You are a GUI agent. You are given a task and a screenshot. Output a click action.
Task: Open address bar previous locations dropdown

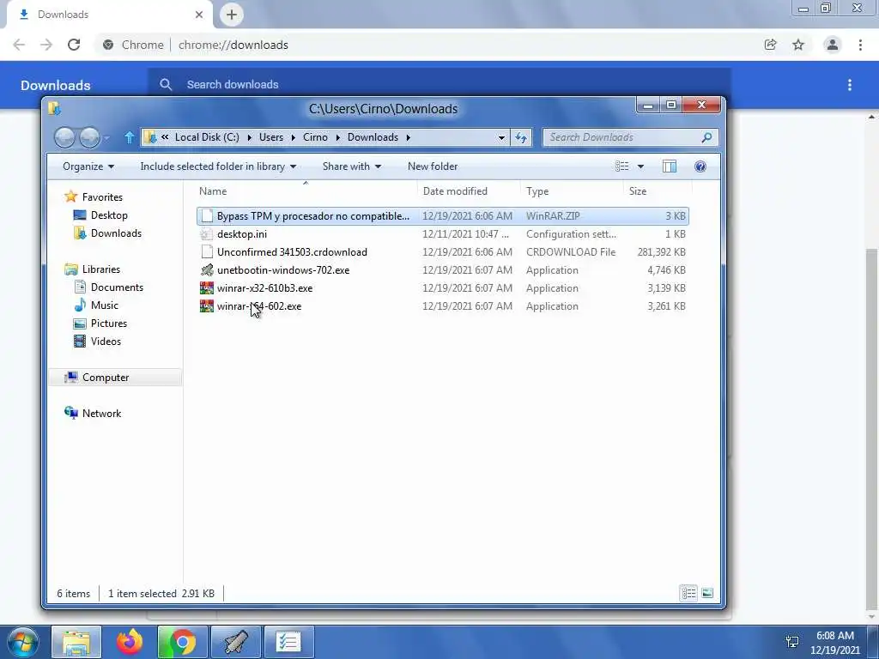pyautogui.click(x=501, y=137)
